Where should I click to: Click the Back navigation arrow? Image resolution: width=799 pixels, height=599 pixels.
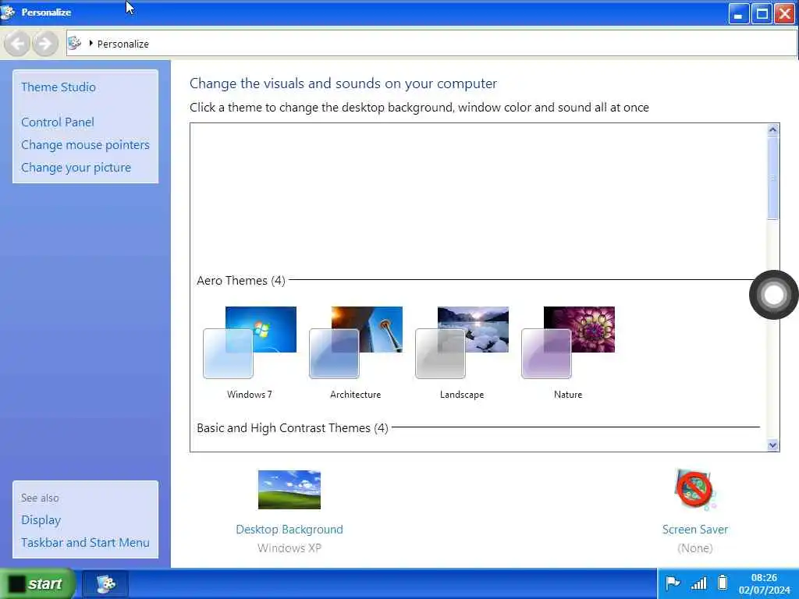[x=17, y=44]
